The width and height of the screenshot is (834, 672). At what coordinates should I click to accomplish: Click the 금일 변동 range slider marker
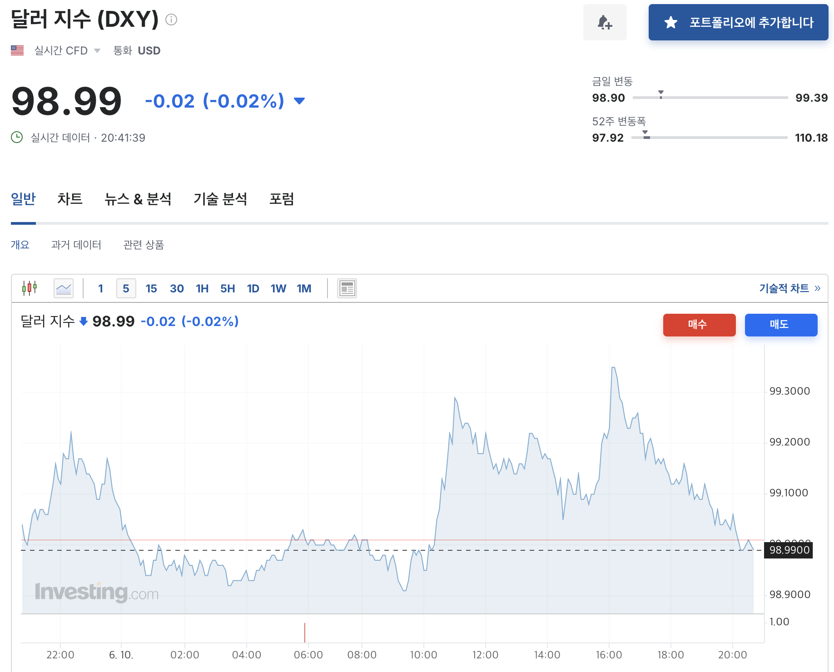coord(661,94)
